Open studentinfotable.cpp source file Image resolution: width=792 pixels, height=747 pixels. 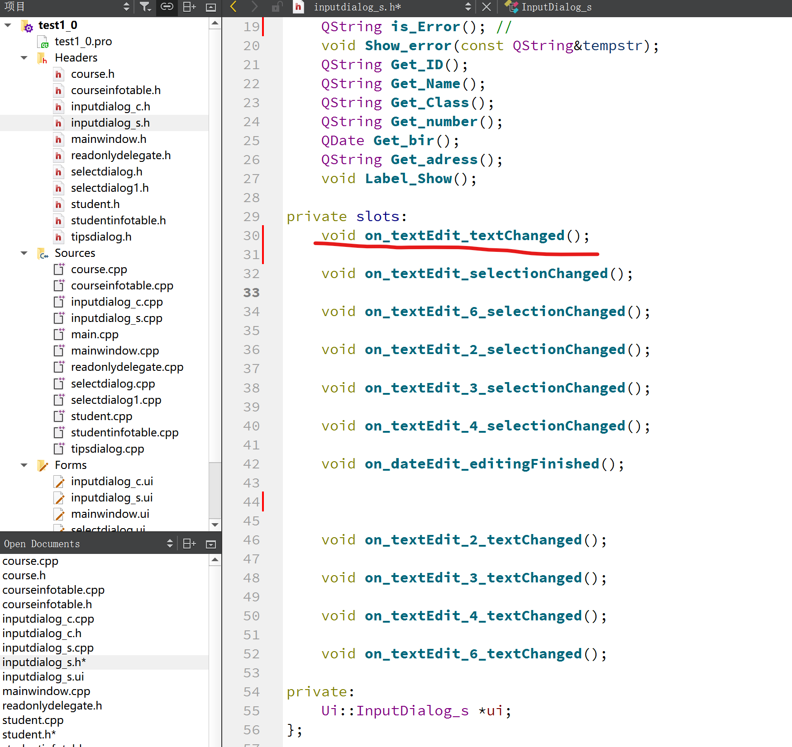[125, 433]
